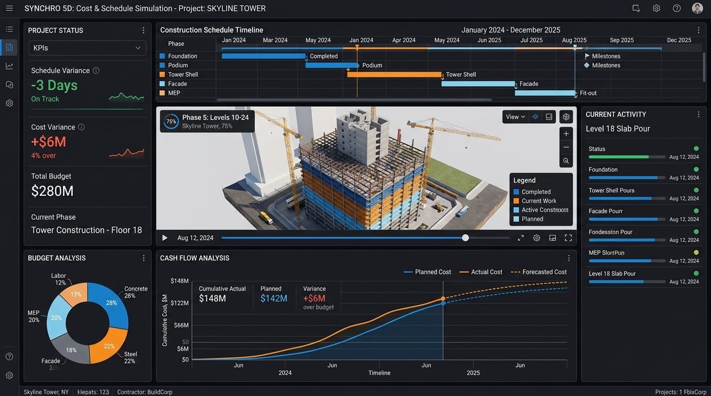Click the help question mark in title bar

(677, 8)
